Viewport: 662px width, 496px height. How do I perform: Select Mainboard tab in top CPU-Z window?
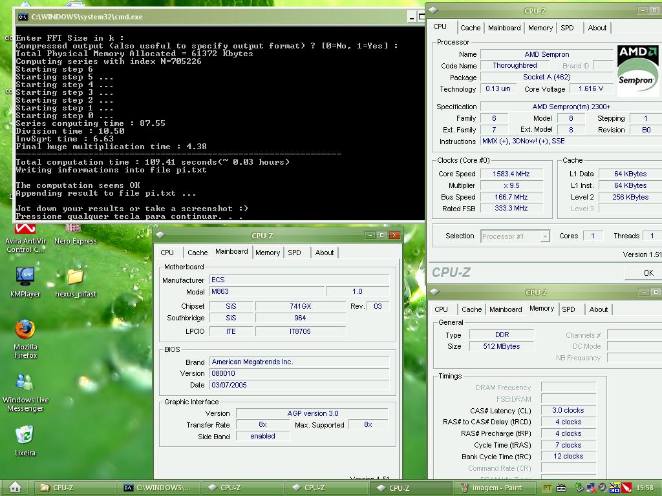pyautogui.click(x=504, y=28)
